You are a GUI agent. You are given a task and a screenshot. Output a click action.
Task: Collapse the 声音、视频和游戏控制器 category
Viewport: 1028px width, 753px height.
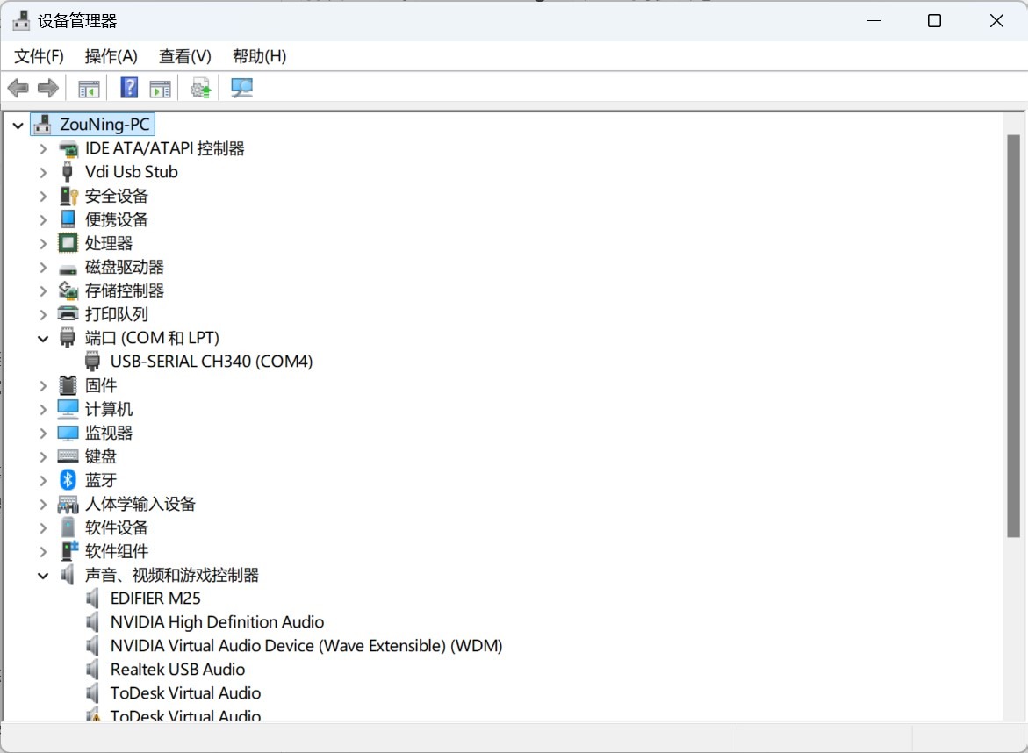[43, 576]
